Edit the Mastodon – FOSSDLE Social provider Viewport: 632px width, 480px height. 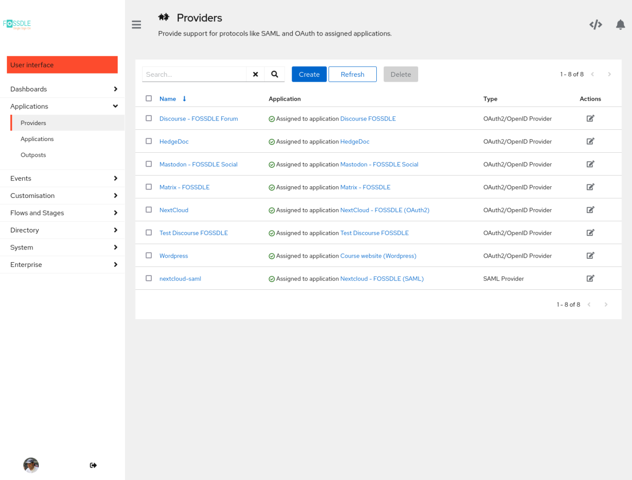click(x=590, y=164)
